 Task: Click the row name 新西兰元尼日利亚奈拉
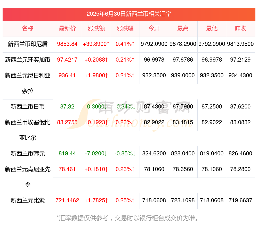click(x=28, y=83)
